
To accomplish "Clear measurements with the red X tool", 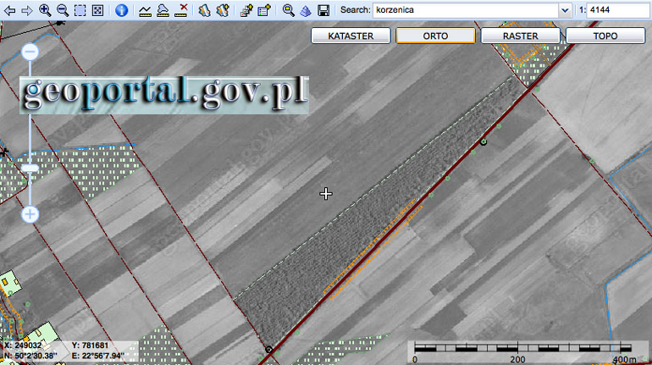I will (180, 10).
